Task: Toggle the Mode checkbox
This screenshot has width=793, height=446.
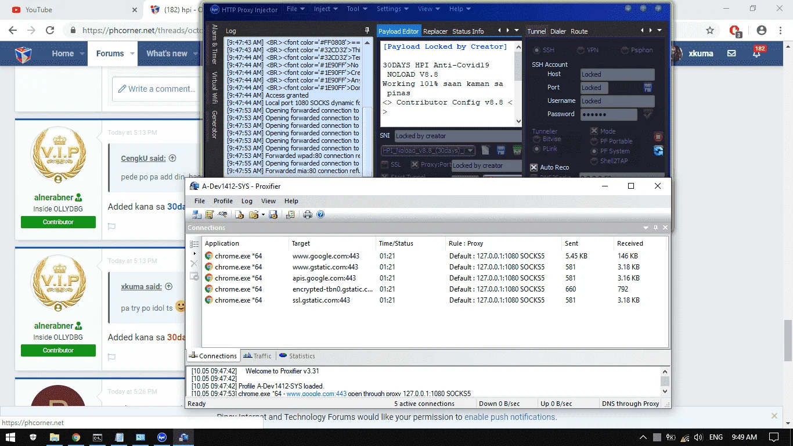Action: click(594, 131)
